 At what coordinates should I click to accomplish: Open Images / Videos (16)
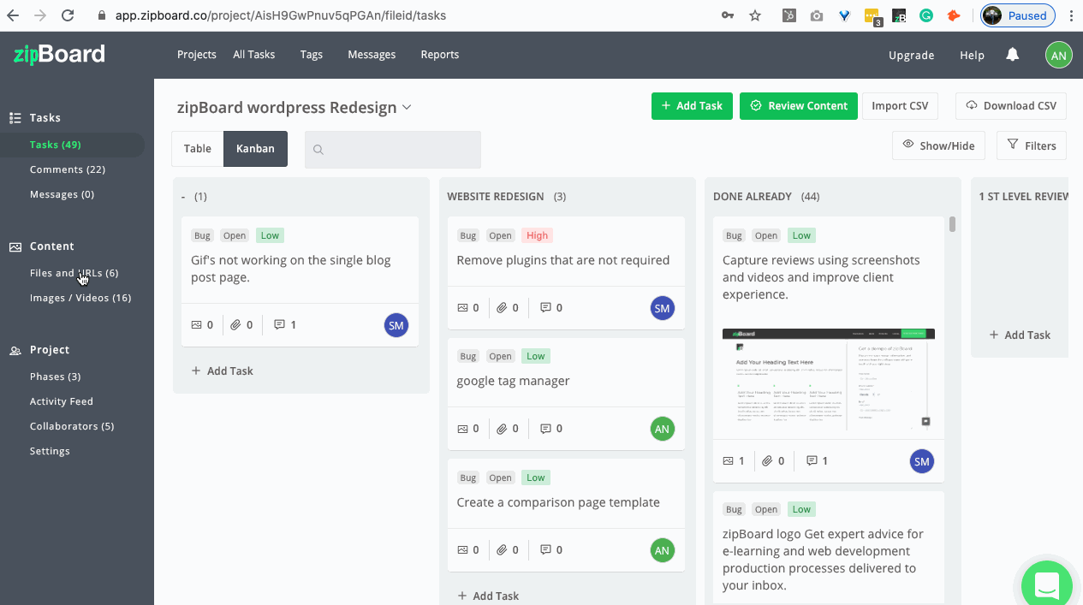click(x=80, y=298)
